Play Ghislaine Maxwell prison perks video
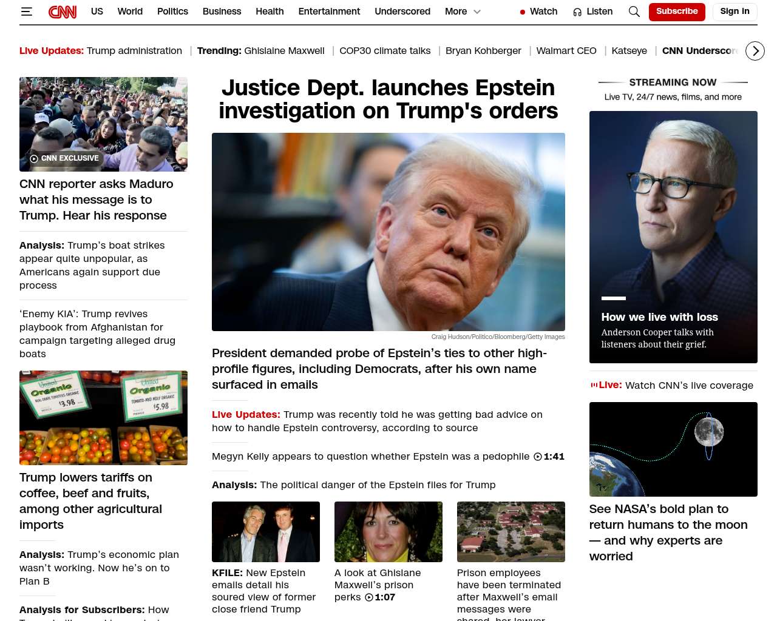 click(369, 597)
